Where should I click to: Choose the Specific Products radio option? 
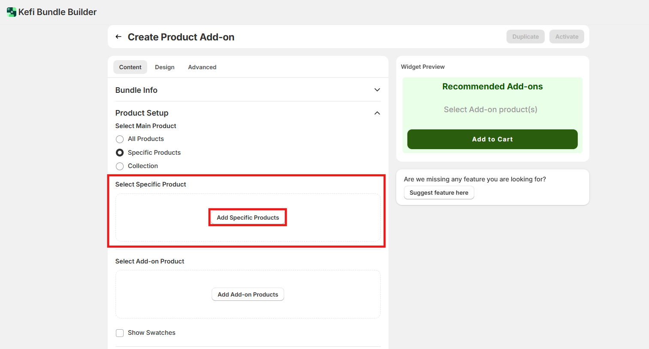120,153
